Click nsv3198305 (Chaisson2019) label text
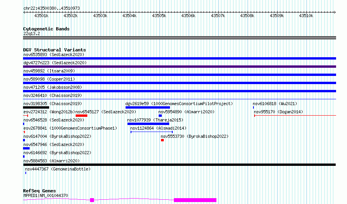The height and width of the screenshot is (204, 347). (x=53, y=104)
